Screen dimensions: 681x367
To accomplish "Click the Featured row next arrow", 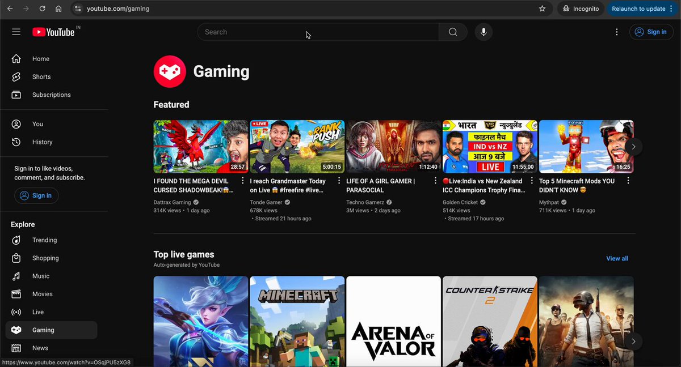I will (633, 147).
